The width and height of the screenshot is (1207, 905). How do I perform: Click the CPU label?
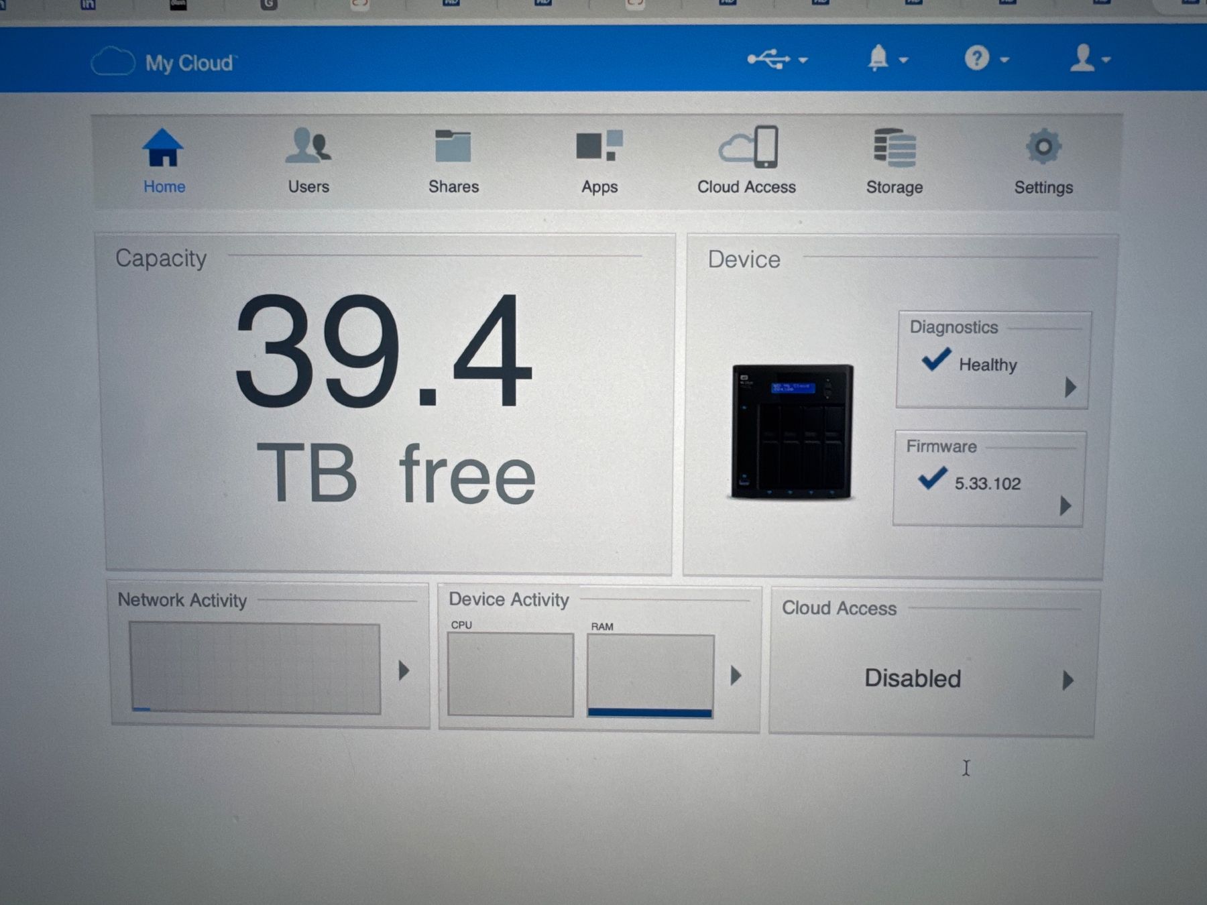(461, 625)
